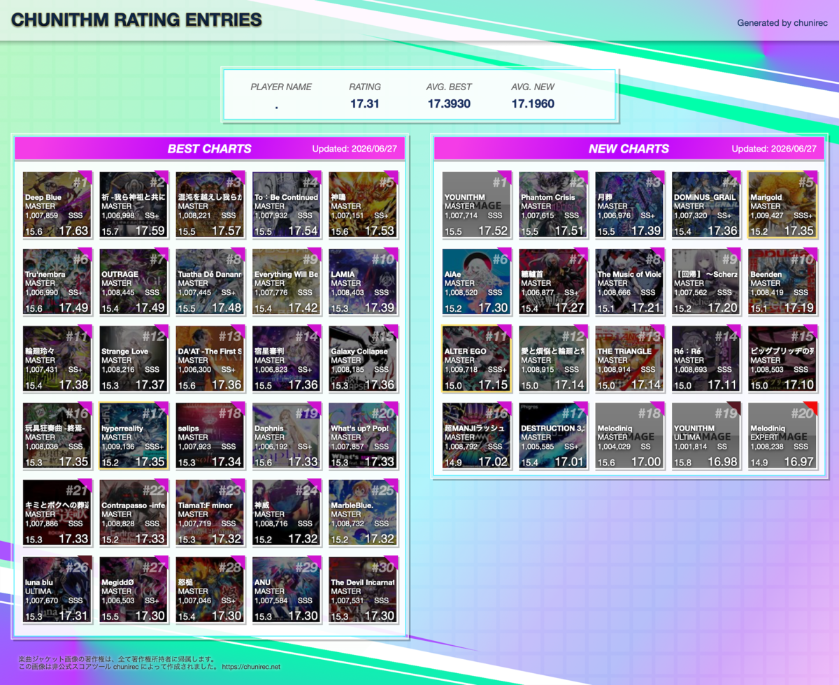Click Updated date in NEW CHARTS header
839x685 pixels.
(x=774, y=149)
